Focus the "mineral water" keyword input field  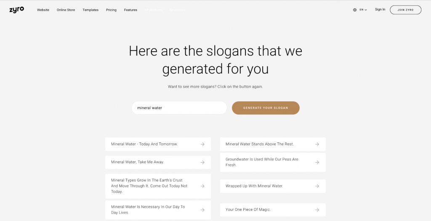point(179,108)
